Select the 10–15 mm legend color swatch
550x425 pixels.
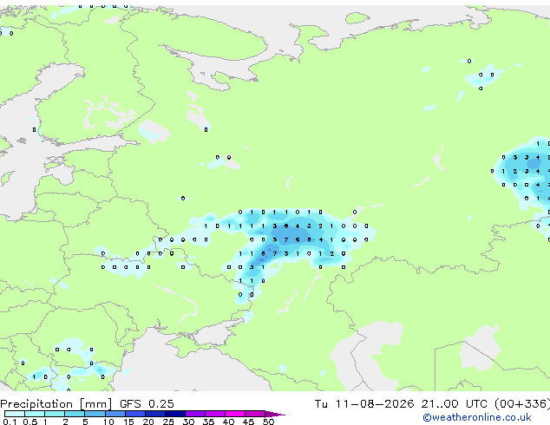pyautogui.click(x=115, y=414)
